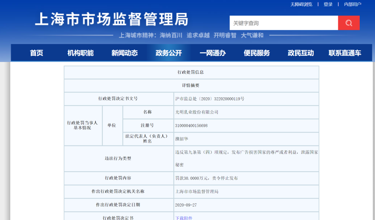Viewport: 375px width, 220px height.
Task: Click the 行政处罚信息 table heading
Action: [191, 72]
